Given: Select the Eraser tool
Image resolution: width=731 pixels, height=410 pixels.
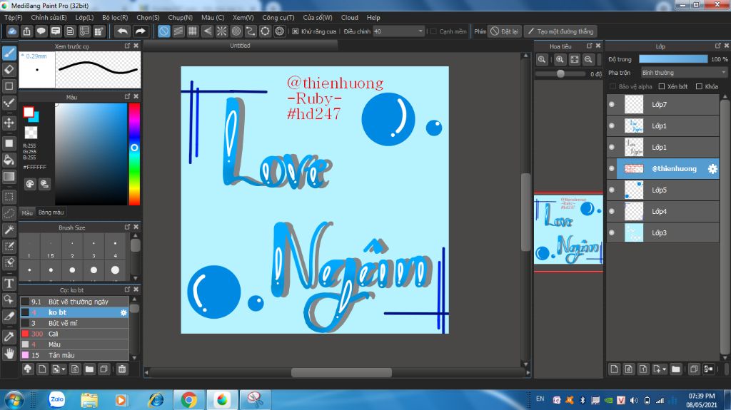Looking at the screenshot, I should coord(9,69).
